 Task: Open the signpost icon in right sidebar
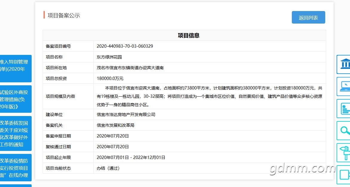click(343, 153)
